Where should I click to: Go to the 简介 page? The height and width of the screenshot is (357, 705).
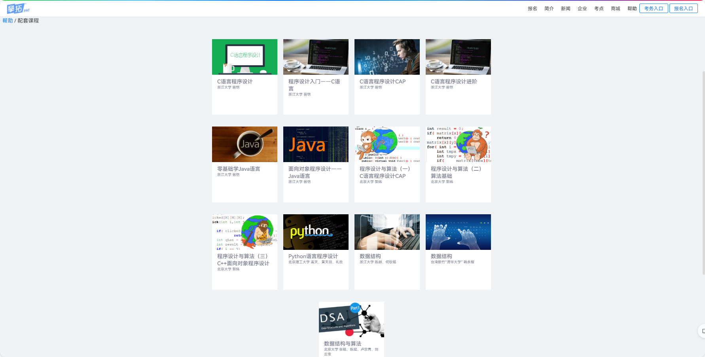[549, 8]
